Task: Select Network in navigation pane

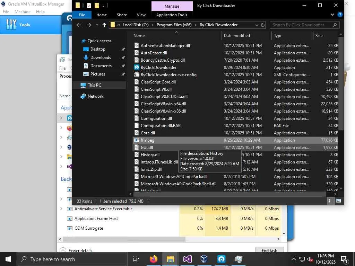Action: [x=95, y=96]
